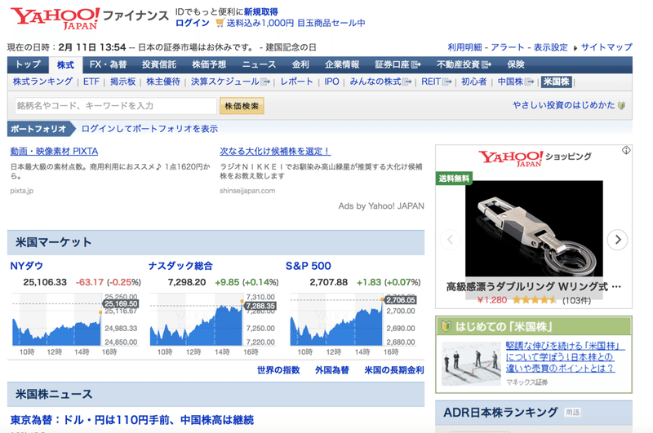Open みんなの株式 submenu link
This screenshot has height=433, width=653.
coord(380,82)
